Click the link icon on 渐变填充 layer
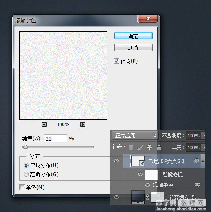Screen dimensions: 211x212 (x=148, y=197)
